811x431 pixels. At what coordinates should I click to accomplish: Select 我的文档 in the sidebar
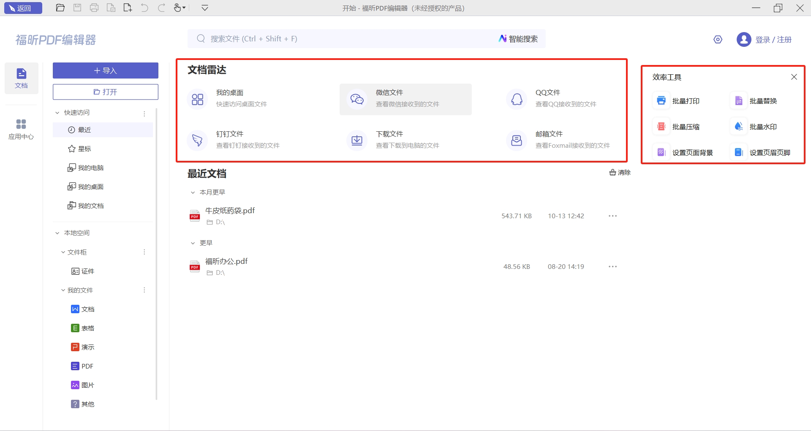click(103, 206)
